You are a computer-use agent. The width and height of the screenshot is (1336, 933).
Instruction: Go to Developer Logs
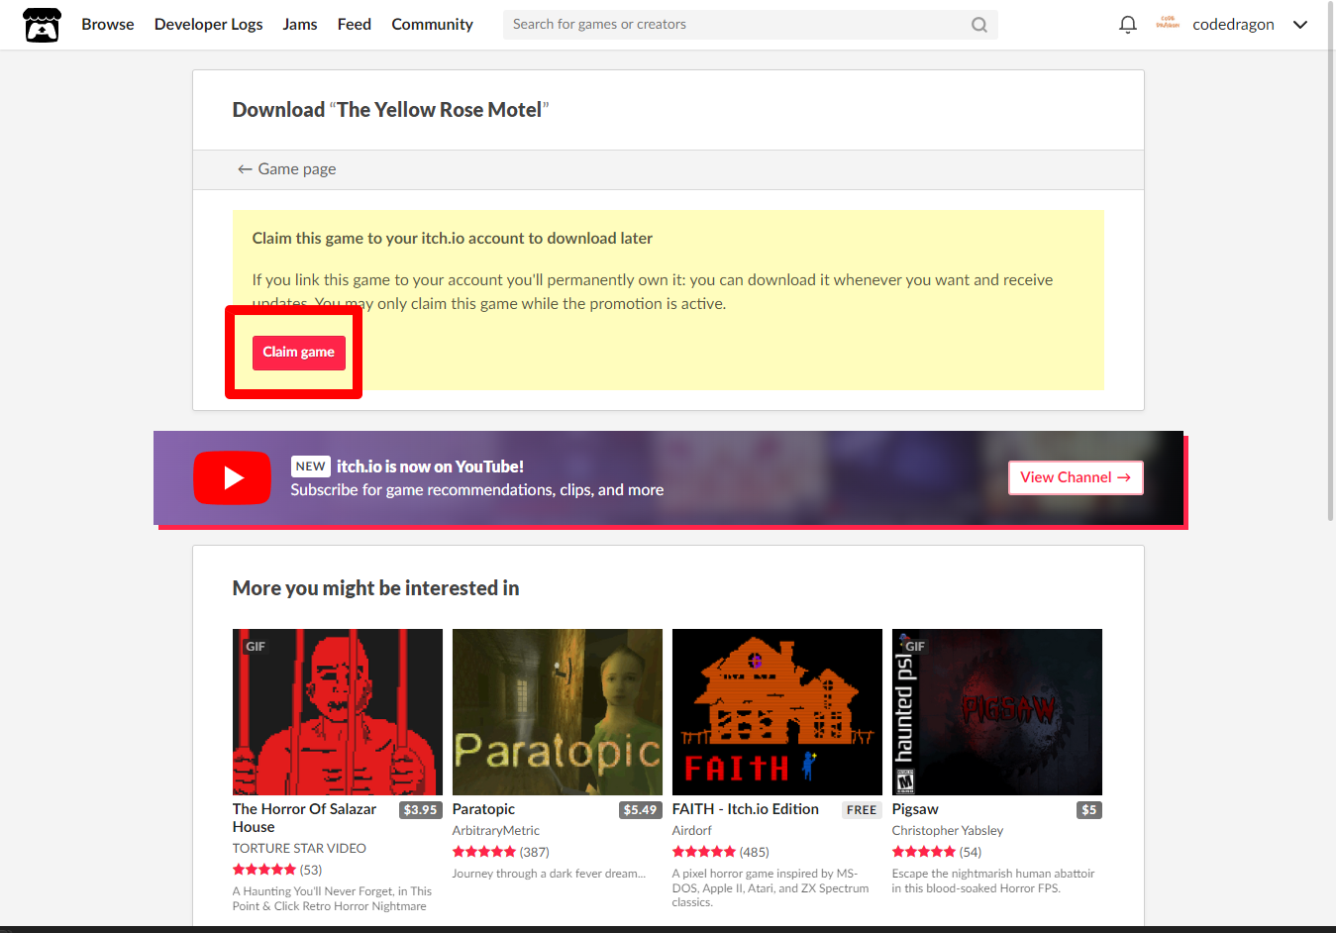(x=209, y=25)
